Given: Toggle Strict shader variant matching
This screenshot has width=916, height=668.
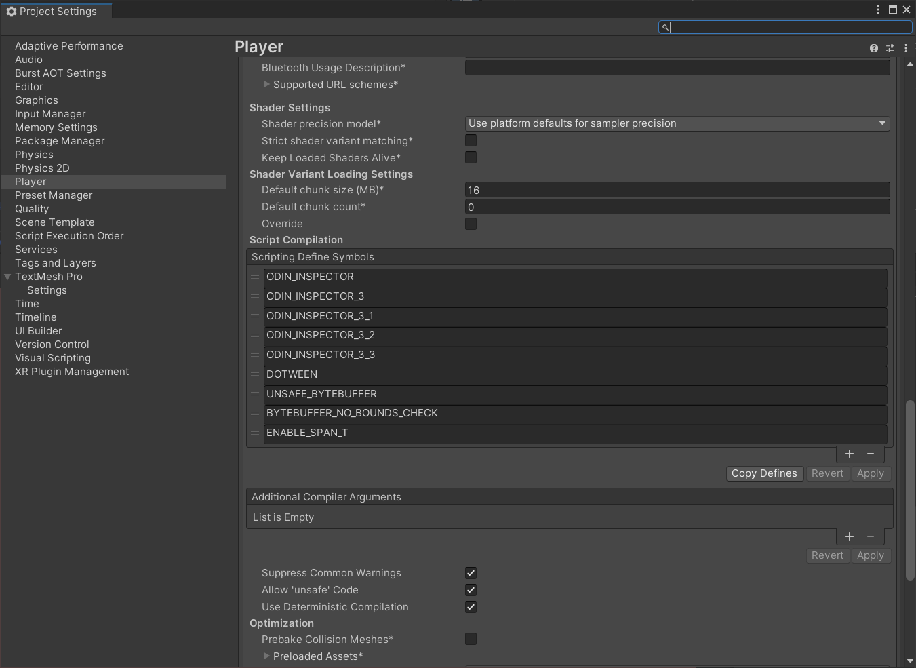Looking at the screenshot, I should (471, 140).
